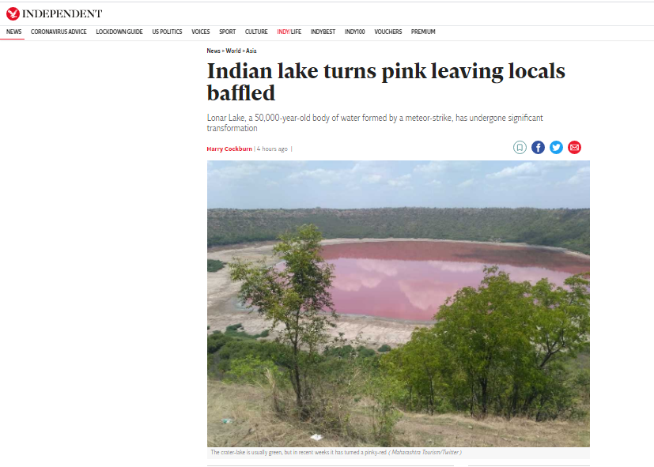Viewport: 654px width, 467px height.
Task: Share article on Facebook
Action: [538, 148]
